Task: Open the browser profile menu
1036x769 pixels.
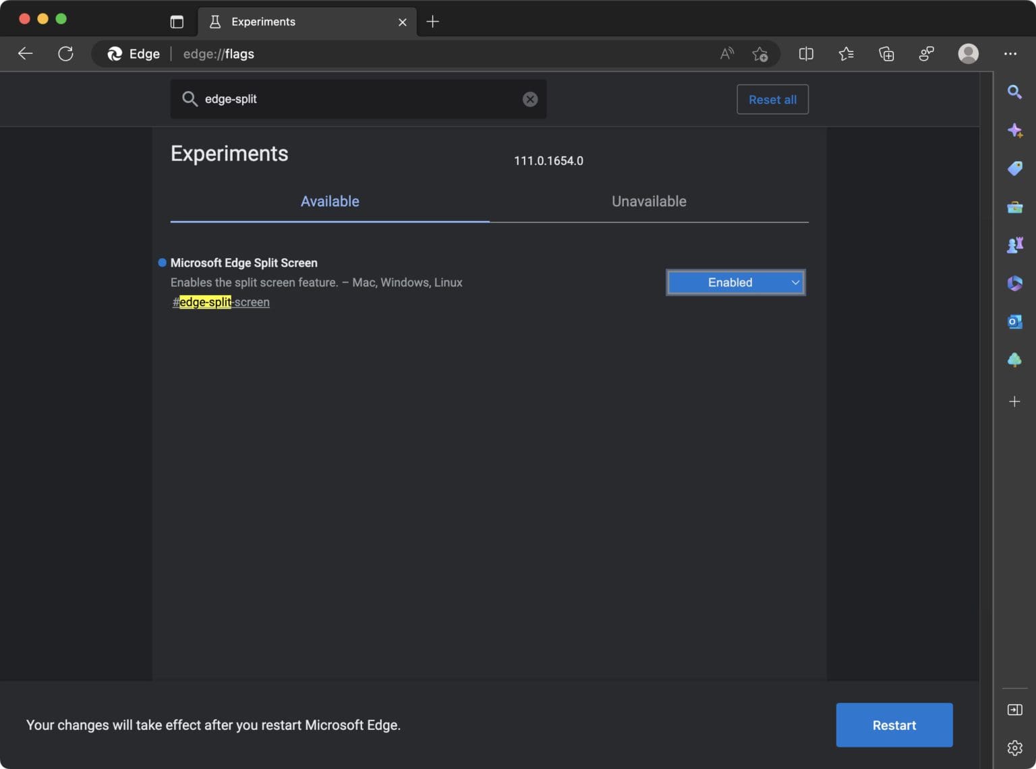Action: pos(968,54)
